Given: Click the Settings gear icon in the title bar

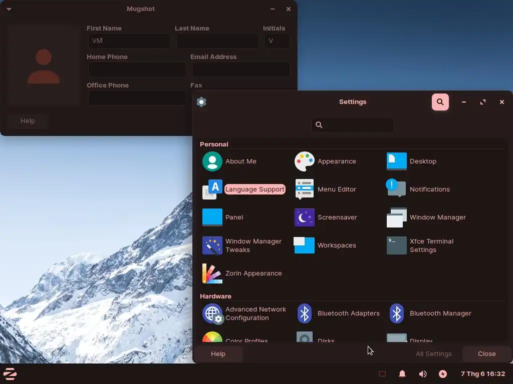Looking at the screenshot, I should pos(201,102).
